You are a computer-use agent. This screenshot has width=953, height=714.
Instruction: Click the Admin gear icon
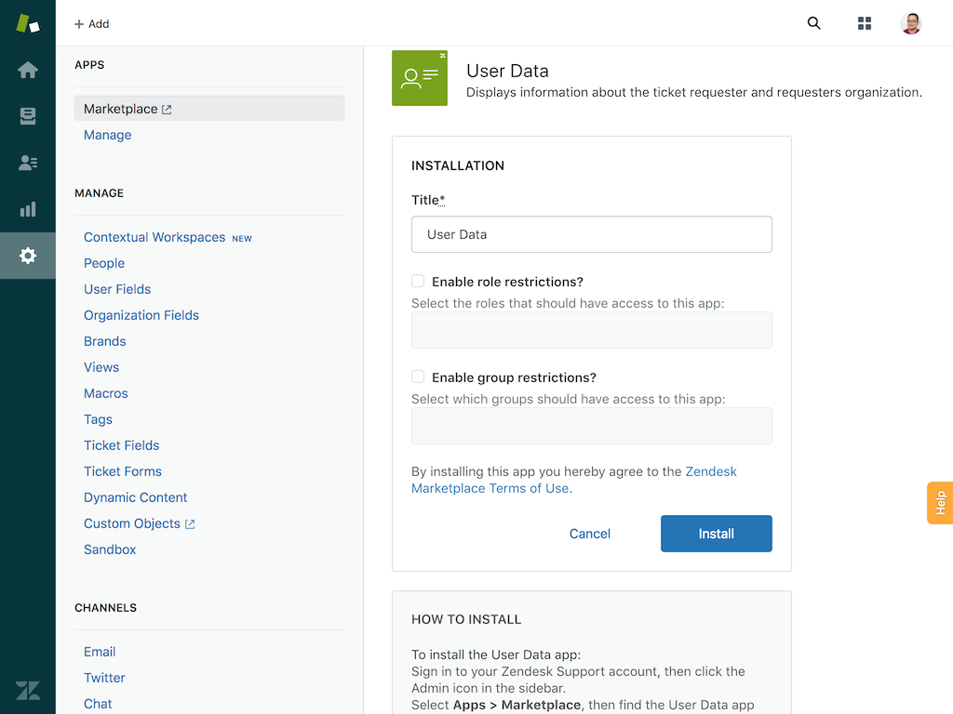pos(28,256)
